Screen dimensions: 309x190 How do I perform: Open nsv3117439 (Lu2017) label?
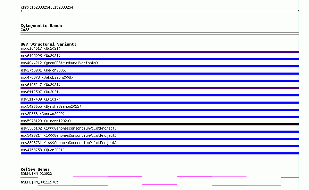41,99
